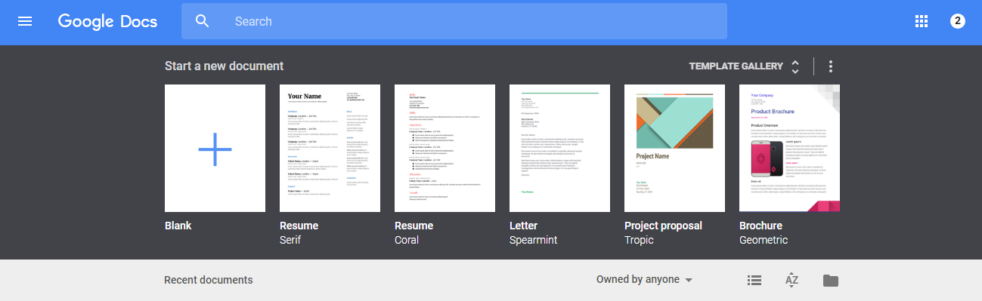Screen dimensions: 982x301
Task: Create a Blank document
Action: click(x=215, y=148)
